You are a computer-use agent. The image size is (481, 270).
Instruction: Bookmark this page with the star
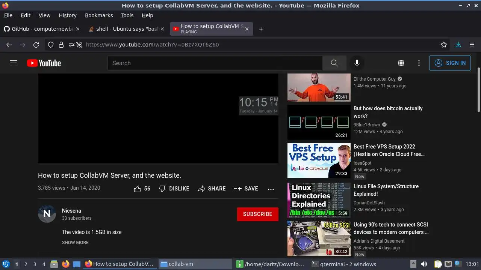click(444, 45)
